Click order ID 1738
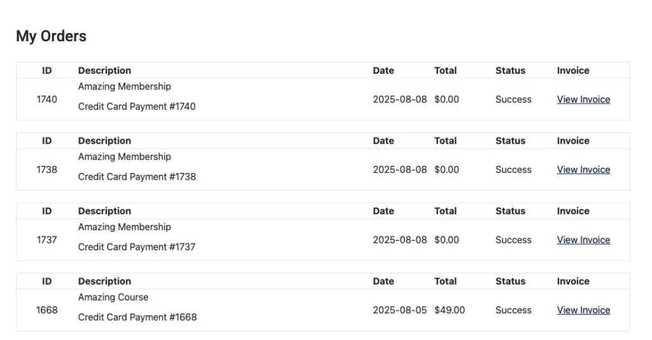652x340 pixels. tap(46, 170)
